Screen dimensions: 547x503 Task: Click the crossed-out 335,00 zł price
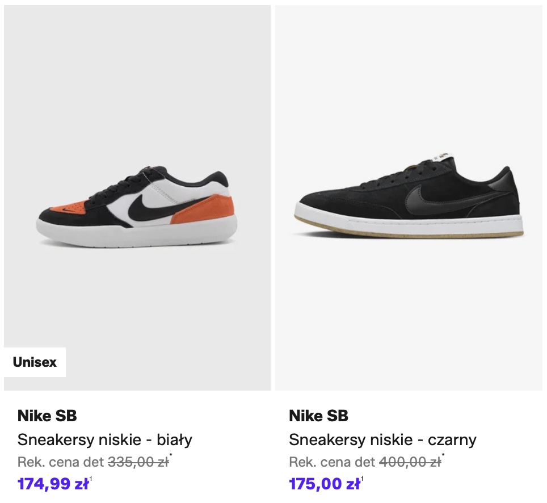138,462
